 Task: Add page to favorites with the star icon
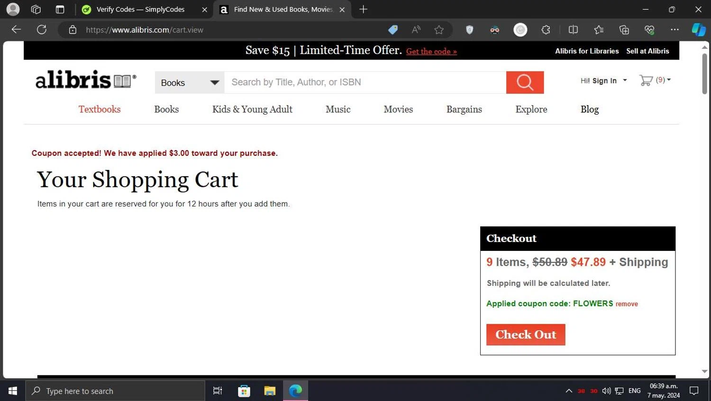pos(439,30)
